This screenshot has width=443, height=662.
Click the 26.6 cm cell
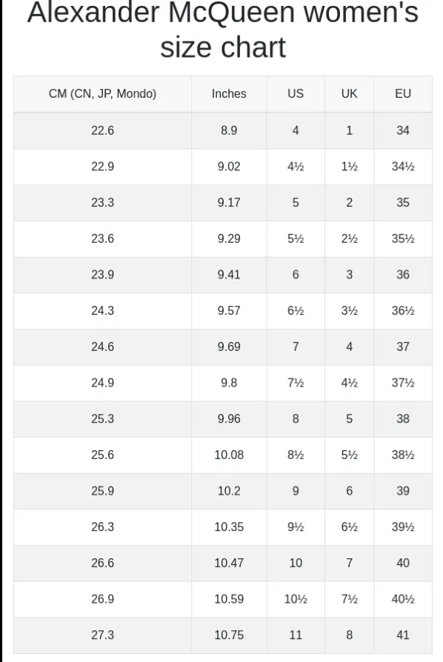tap(103, 564)
